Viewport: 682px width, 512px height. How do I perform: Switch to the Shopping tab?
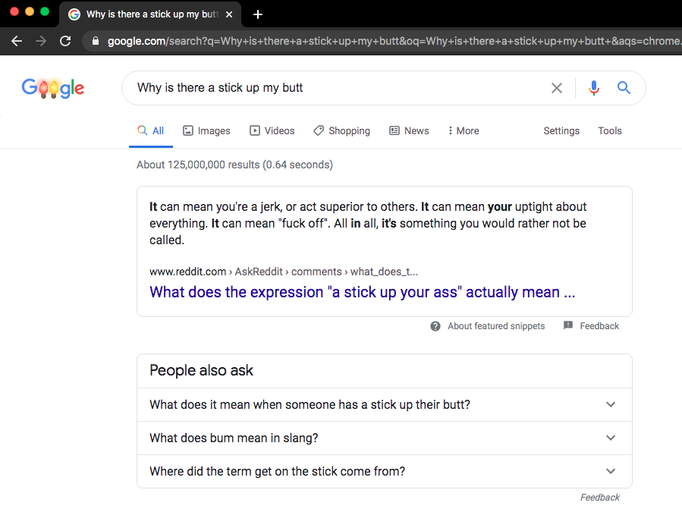(x=342, y=131)
